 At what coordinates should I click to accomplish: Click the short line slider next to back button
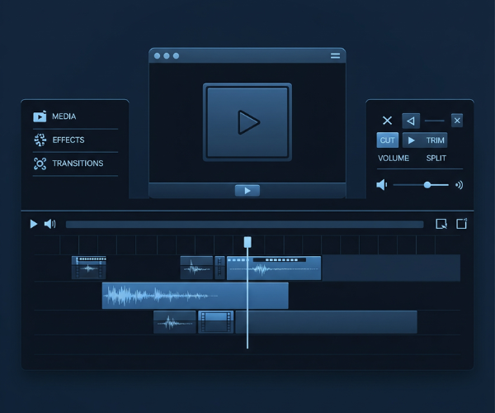tap(435, 121)
